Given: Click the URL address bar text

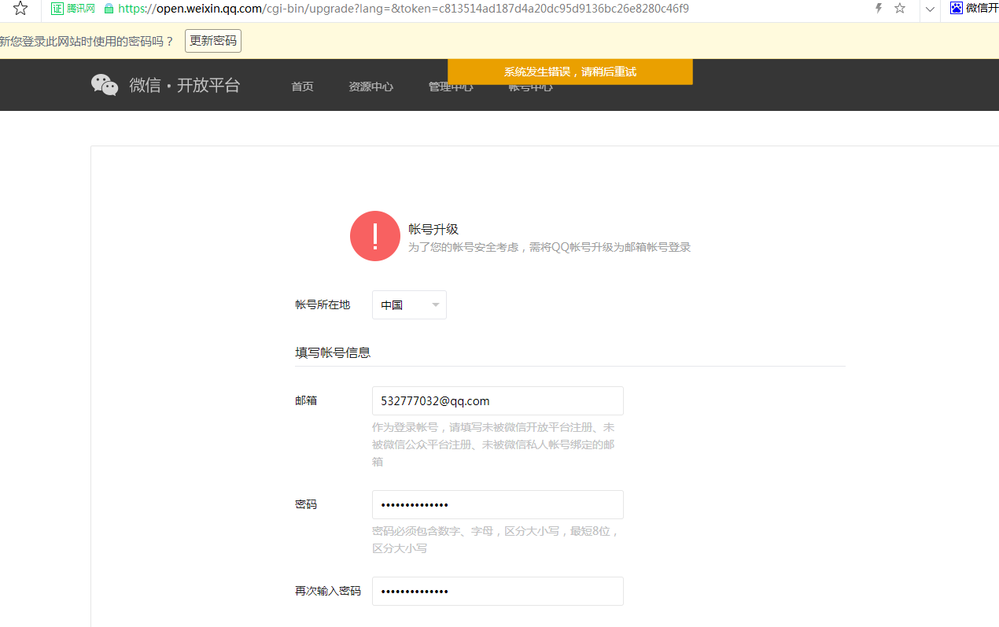Looking at the screenshot, I should click(404, 9).
